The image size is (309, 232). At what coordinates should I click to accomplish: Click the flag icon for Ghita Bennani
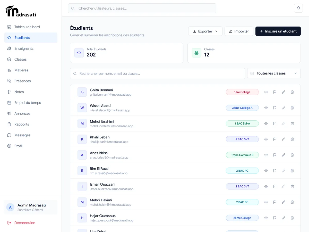[x=275, y=92]
